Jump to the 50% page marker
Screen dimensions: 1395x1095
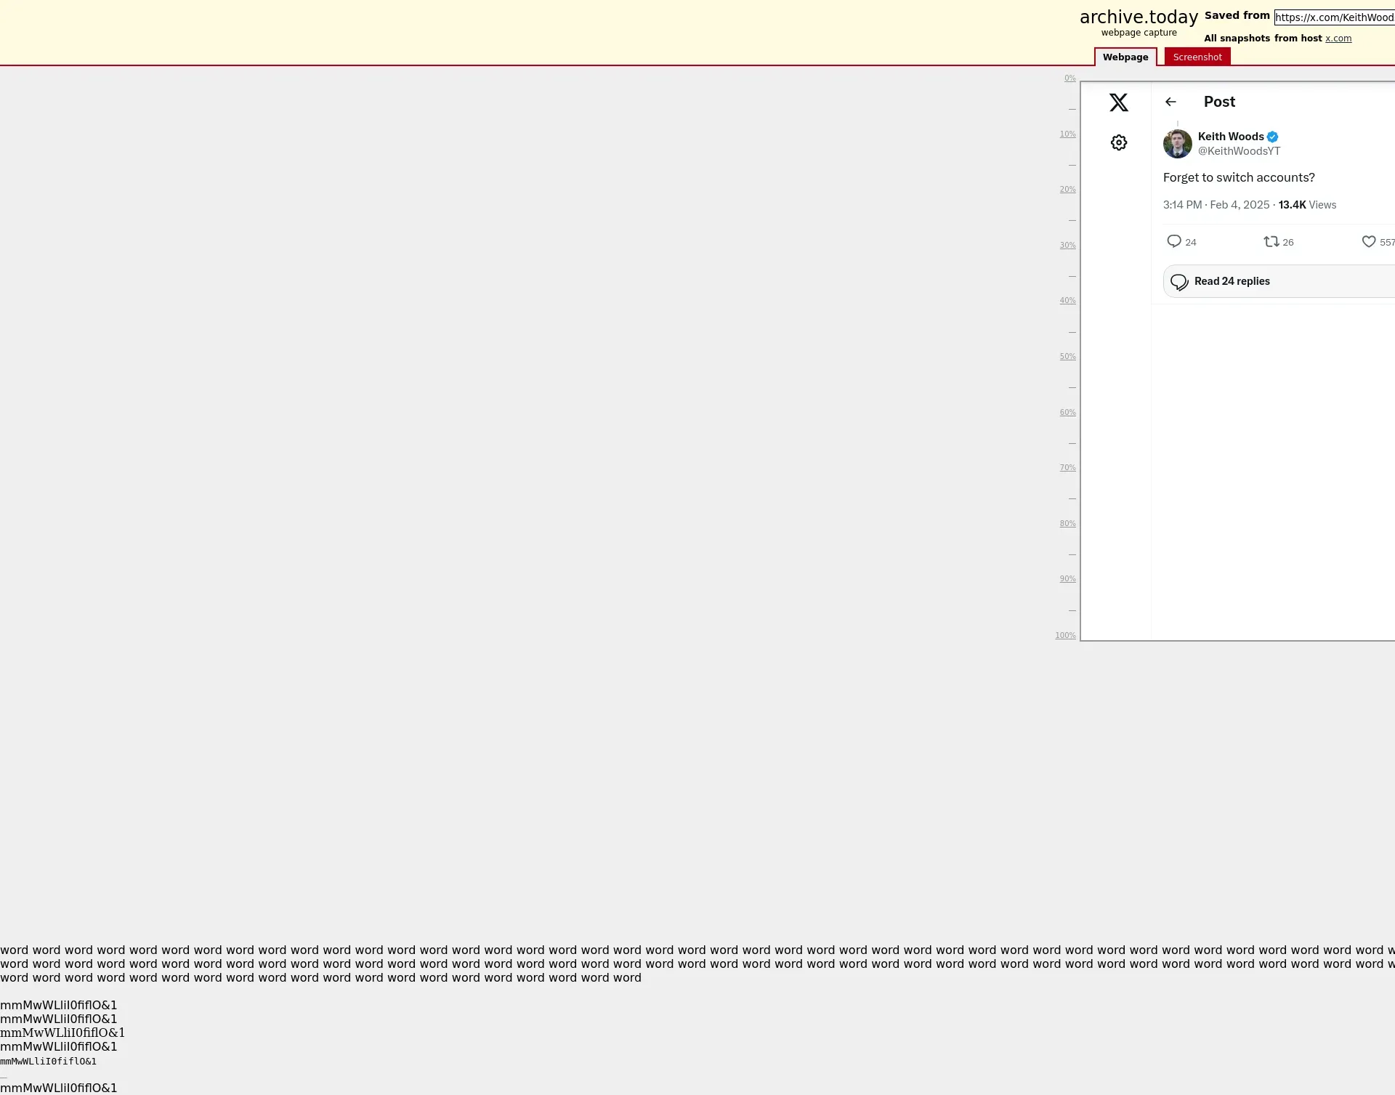[1067, 356]
